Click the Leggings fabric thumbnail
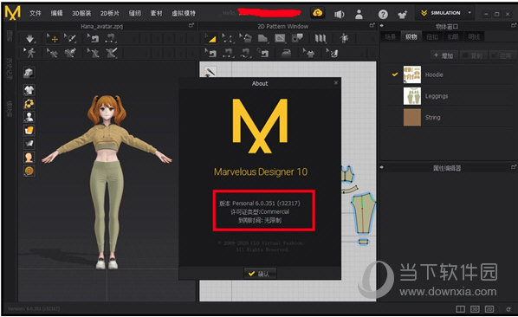518x317 pixels. (x=412, y=96)
